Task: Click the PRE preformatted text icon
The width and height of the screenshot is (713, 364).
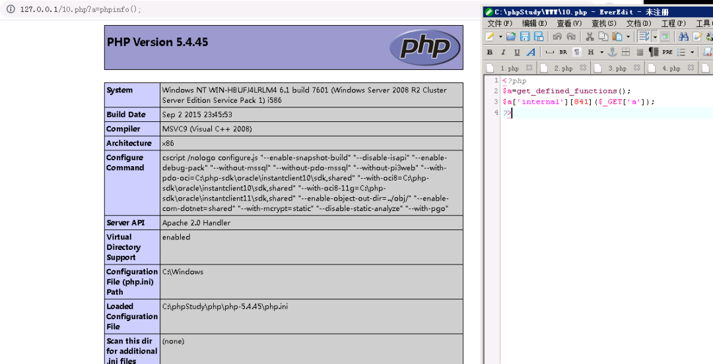Action: 667,52
